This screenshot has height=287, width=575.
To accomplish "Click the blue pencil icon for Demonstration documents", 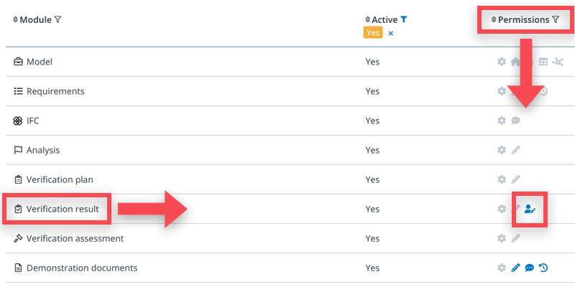I will point(515,268).
